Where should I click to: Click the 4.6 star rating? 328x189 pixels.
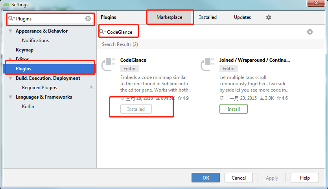282,98
